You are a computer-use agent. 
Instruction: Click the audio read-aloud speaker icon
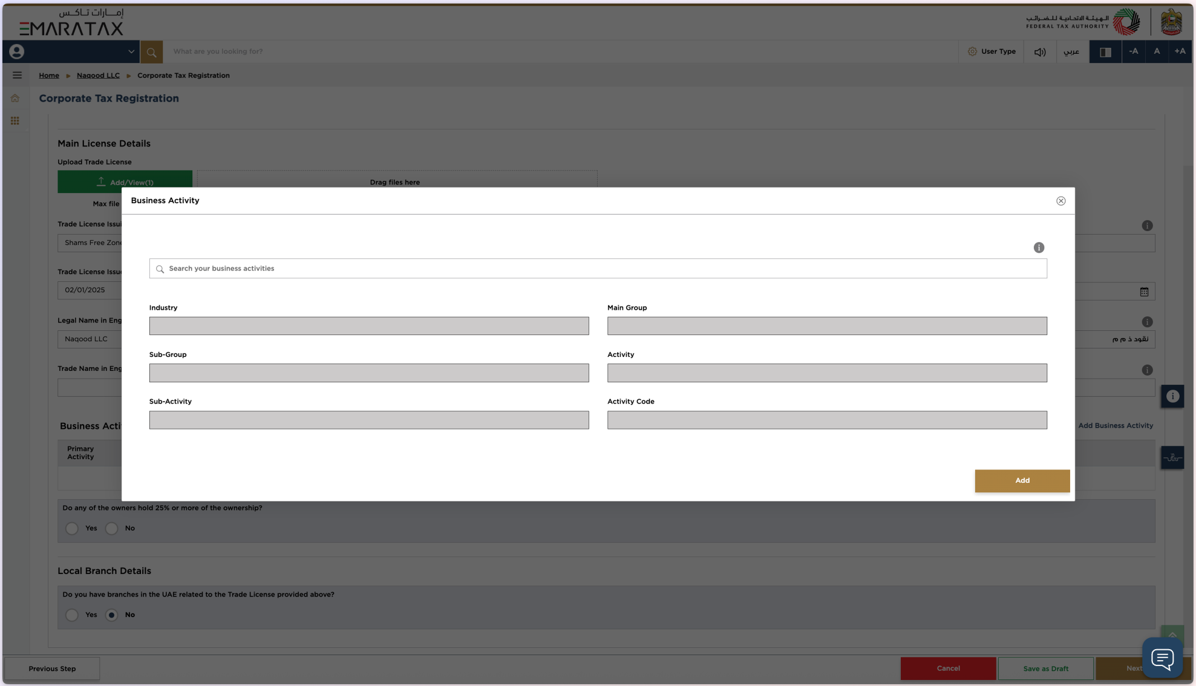pos(1039,52)
